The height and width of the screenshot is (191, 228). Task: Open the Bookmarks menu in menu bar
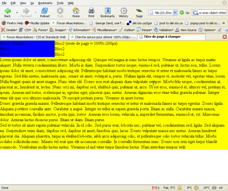pyautogui.click(x=45, y=3)
